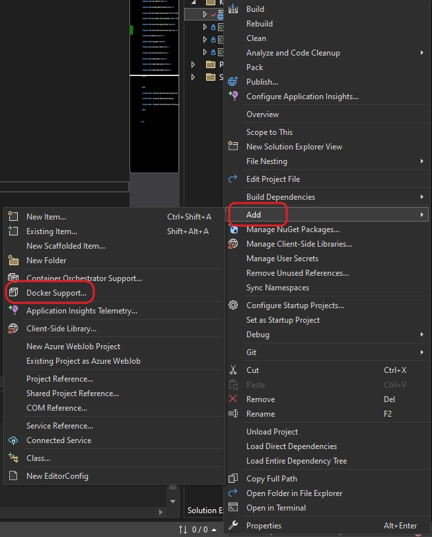432x537 pixels.
Task: Choose New Scaffolded Item... entry
Action: click(65, 246)
